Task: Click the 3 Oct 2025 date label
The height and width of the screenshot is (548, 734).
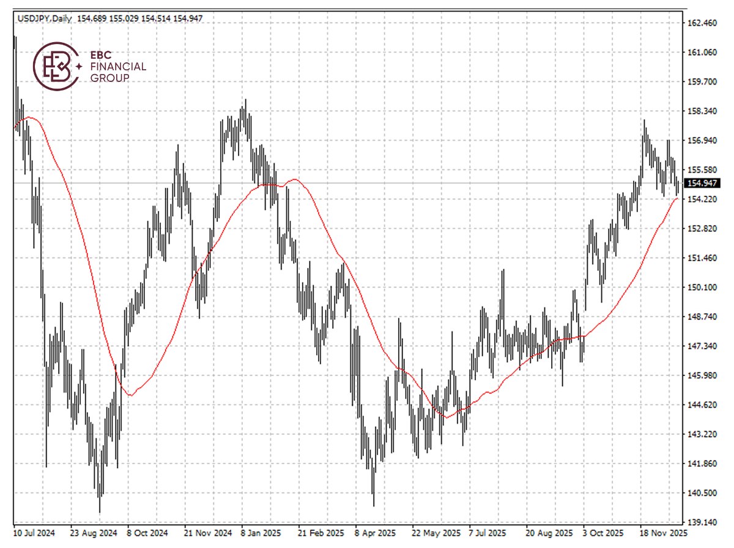Action: pyautogui.click(x=602, y=533)
